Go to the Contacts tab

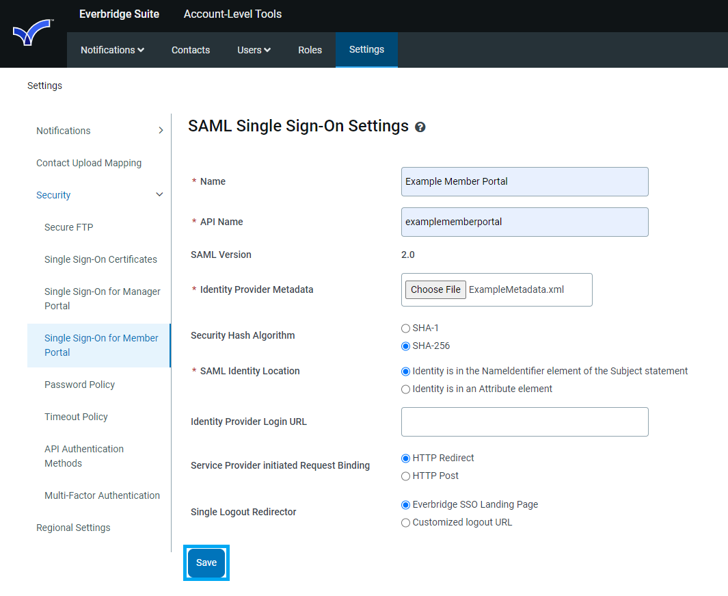coord(191,50)
